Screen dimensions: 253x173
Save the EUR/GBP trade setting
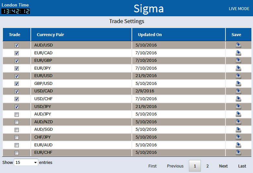tap(238, 60)
